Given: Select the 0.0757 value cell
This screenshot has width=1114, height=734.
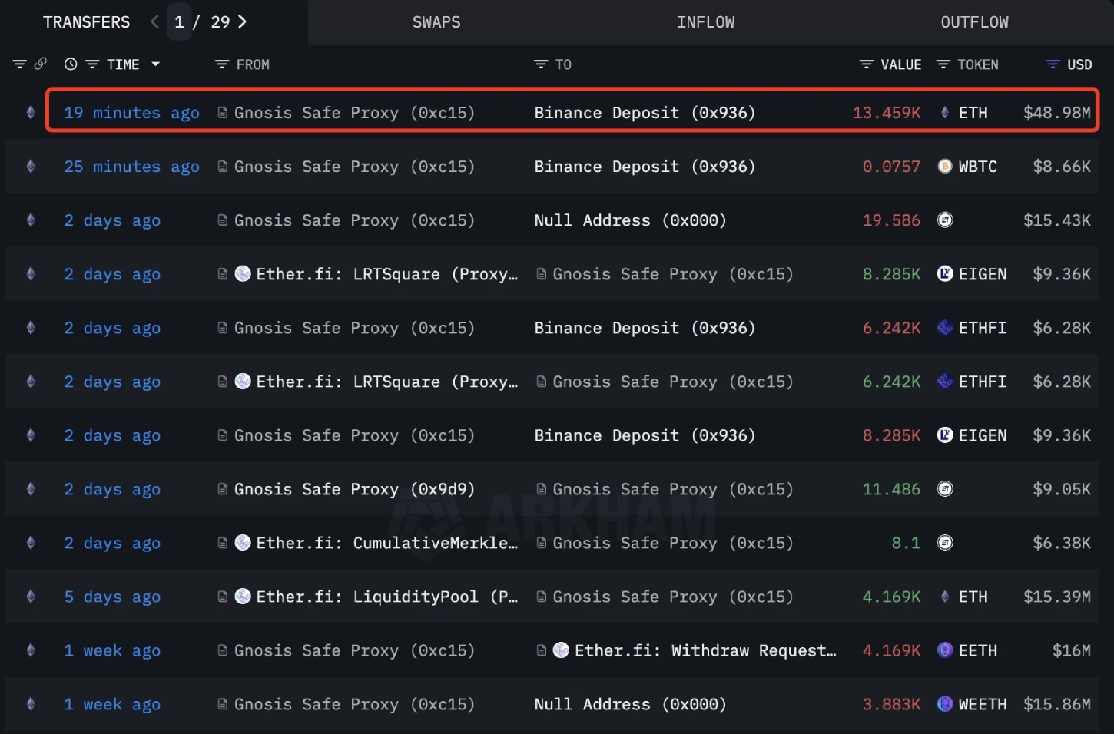Looking at the screenshot, I should [891, 167].
